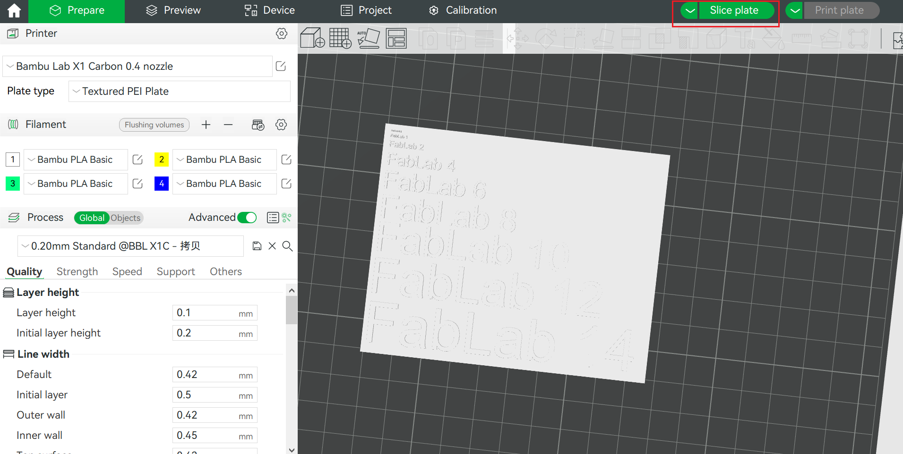Viewport: 903px width, 454px height.
Task: Select the Cut tool
Action: pyautogui.click(x=631, y=38)
